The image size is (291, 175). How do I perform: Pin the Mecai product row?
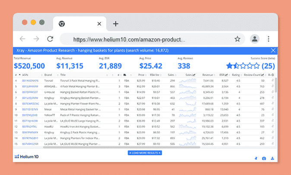pyautogui.click(x=272, y=109)
